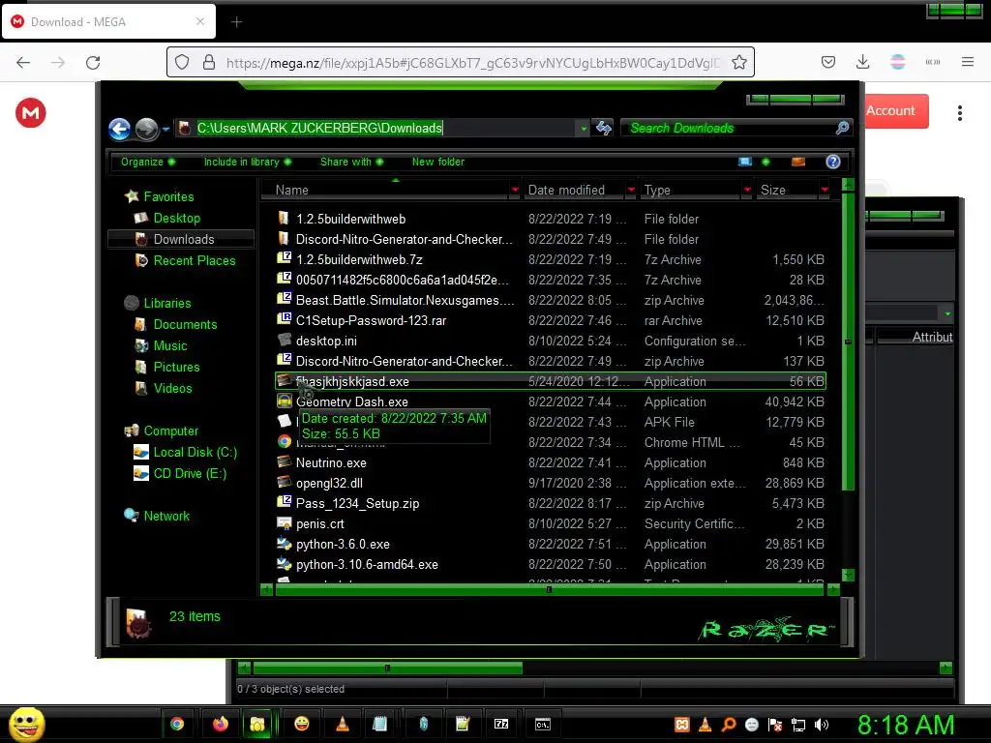The width and height of the screenshot is (991, 743).
Task: Open the Include in library menu
Action: 247,162
